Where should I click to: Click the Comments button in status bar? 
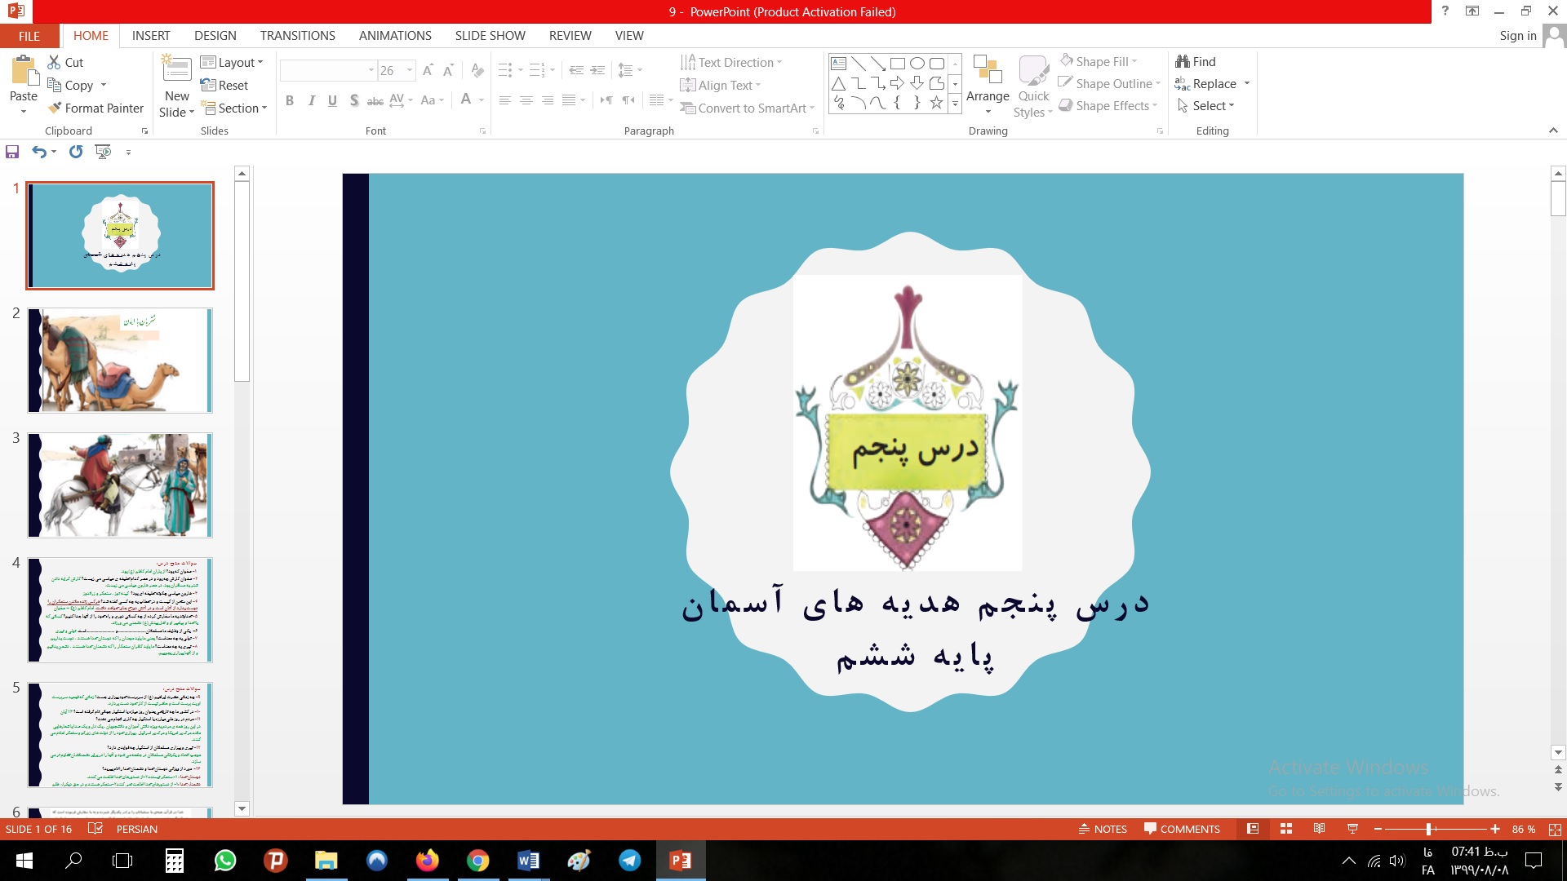point(1182,829)
